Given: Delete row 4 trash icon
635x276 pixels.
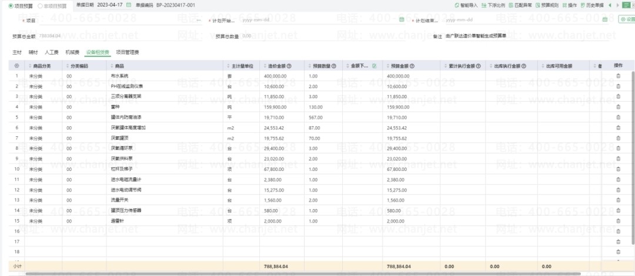Looking at the screenshot, I should [x=618, y=107].
